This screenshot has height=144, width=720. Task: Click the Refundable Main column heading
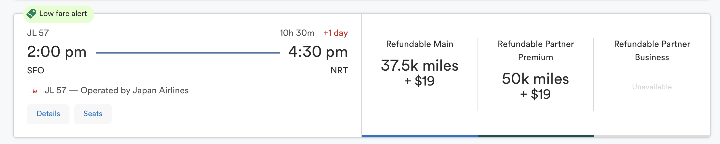coord(420,44)
